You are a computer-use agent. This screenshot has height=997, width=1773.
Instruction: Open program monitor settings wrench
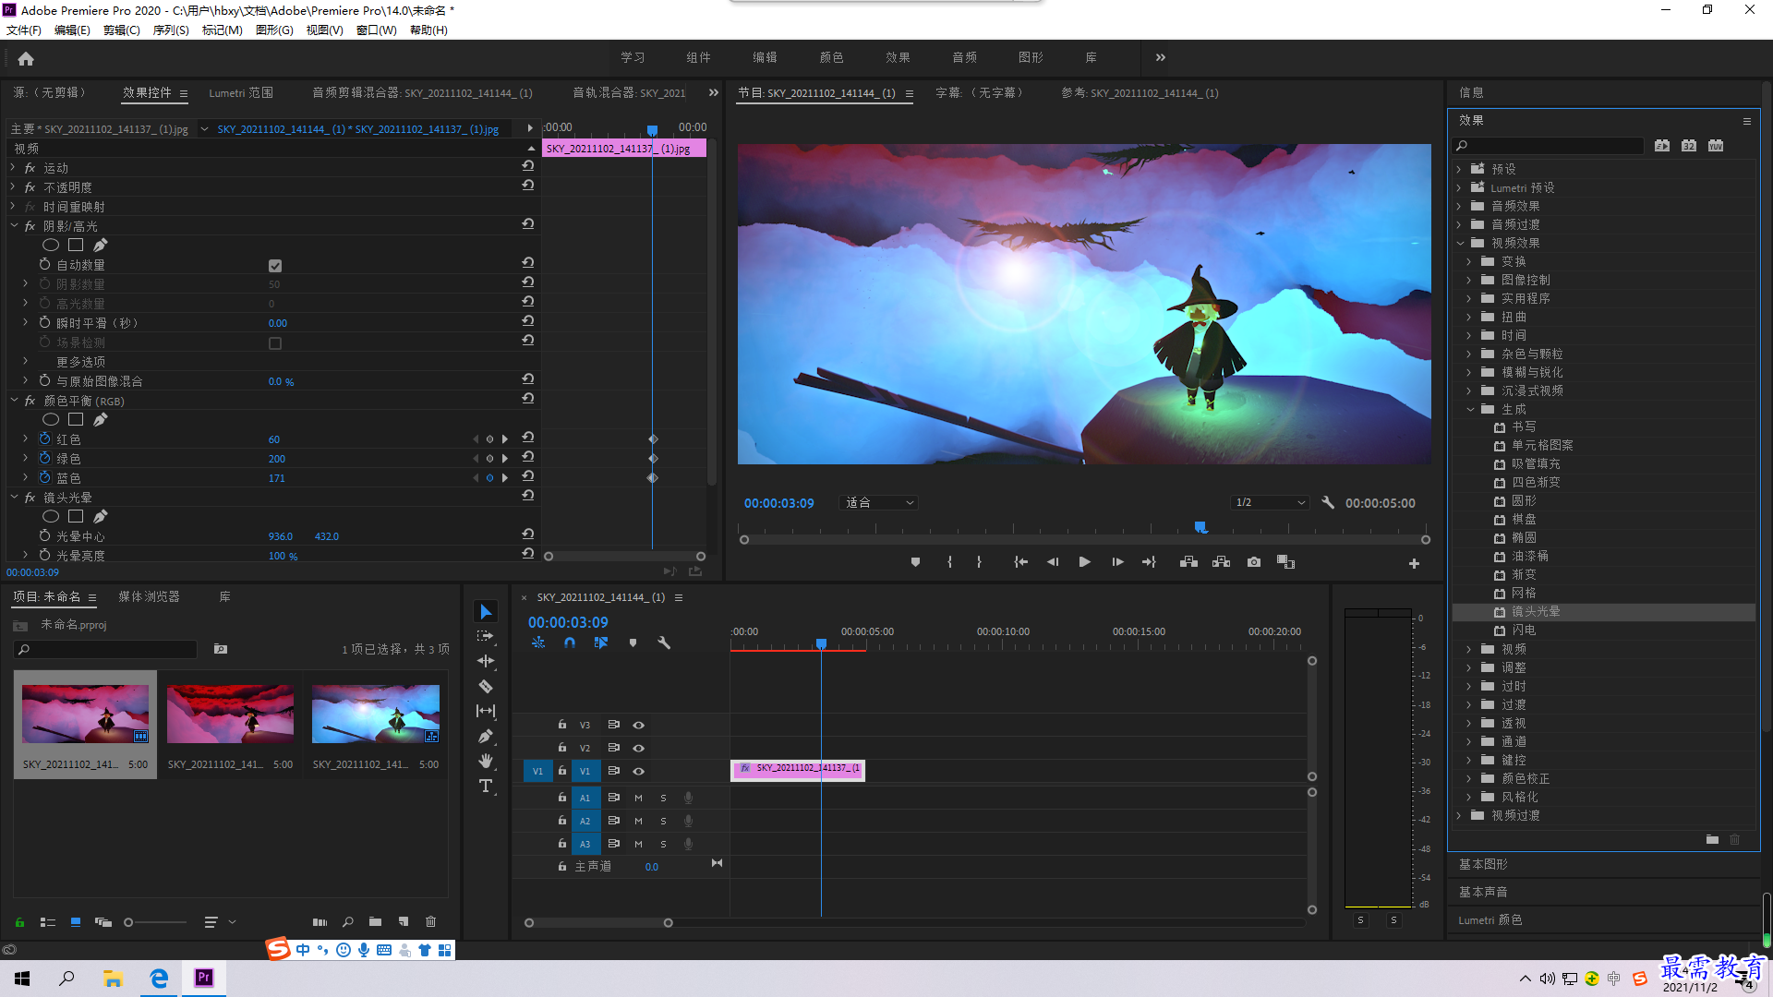(1328, 503)
